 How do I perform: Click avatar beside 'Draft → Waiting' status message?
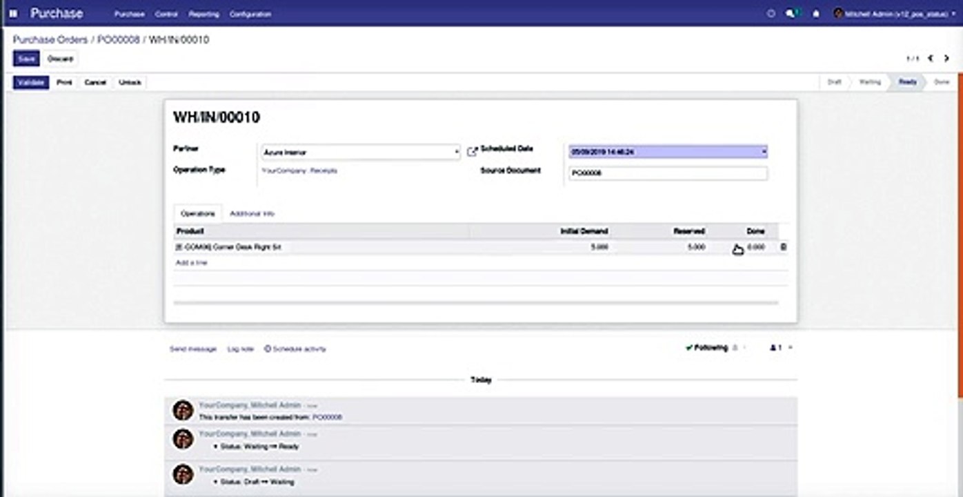183,474
